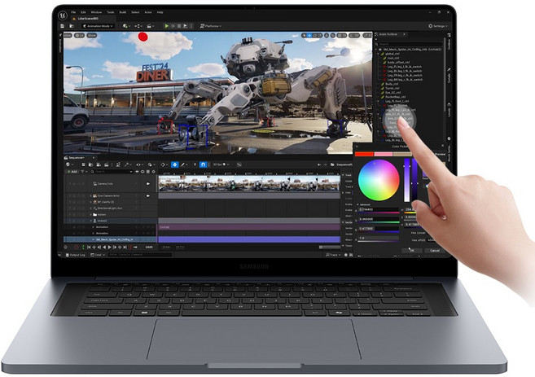535x377 pixels.
Task: Jump to sequence start button
Action: [x=89, y=247]
